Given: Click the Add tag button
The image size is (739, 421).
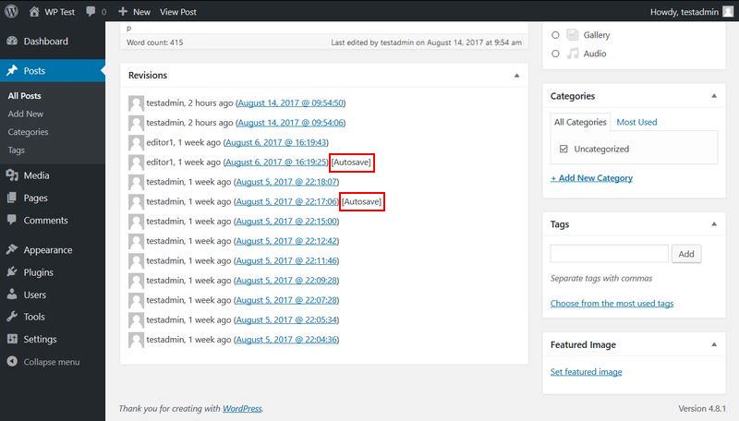Looking at the screenshot, I should tap(686, 254).
